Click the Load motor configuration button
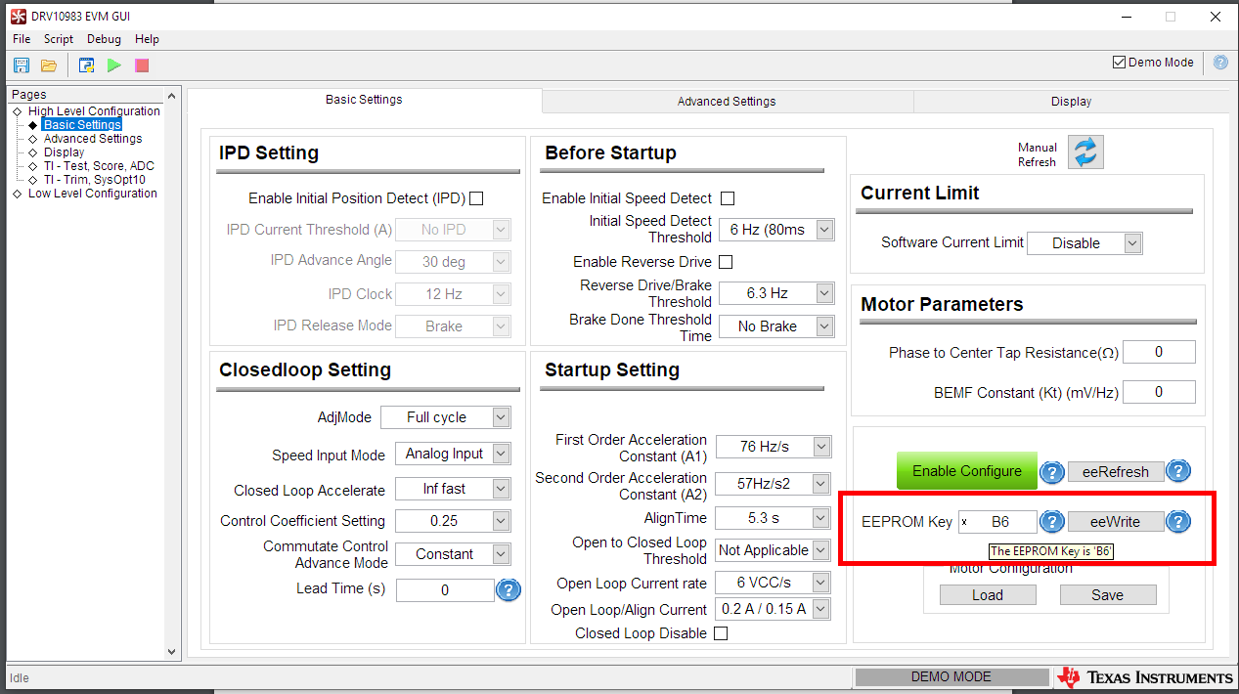The width and height of the screenshot is (1239, 694). pos(988,595)
